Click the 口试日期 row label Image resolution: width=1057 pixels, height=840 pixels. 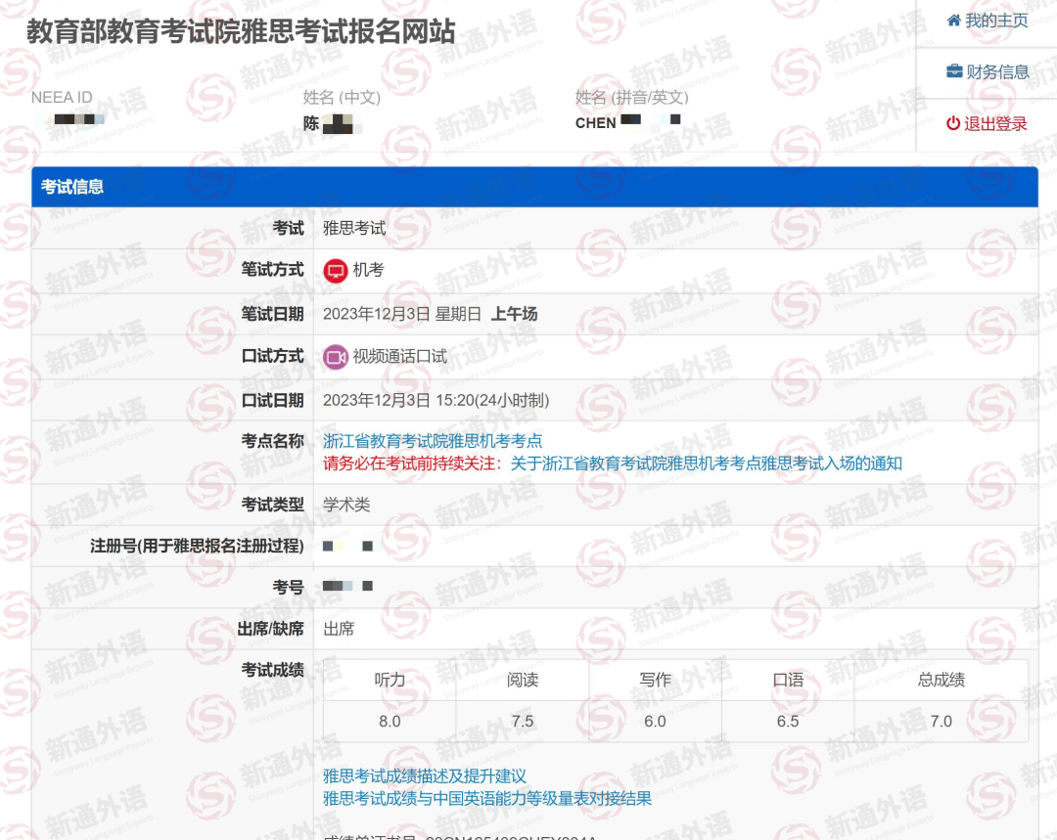coord(272,401)
